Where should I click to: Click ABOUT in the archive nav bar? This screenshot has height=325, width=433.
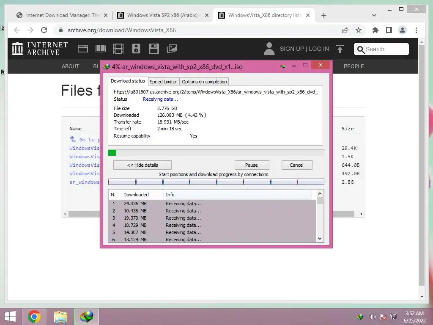tap(71, 66)
